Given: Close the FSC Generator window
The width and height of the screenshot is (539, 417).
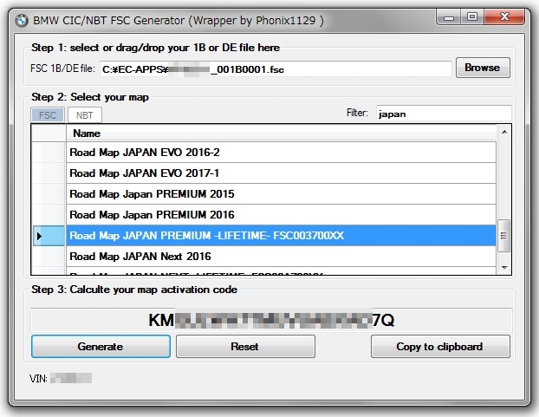Looking at the screenshot, I should [x=504, y=17].
